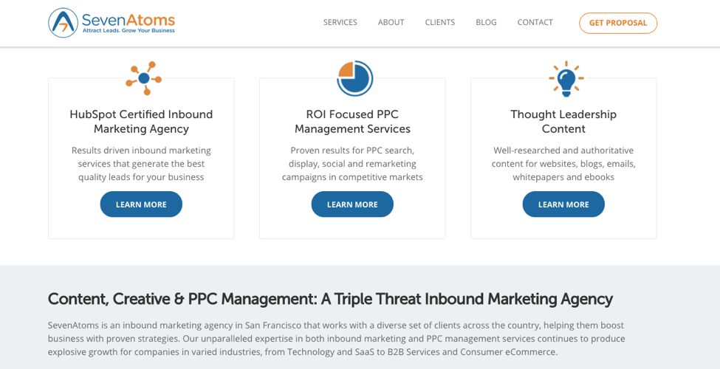Learn more about HubSpot Inbound Marketing
The width and height of the screenshot is (720, 369).
tap(141, 204)
